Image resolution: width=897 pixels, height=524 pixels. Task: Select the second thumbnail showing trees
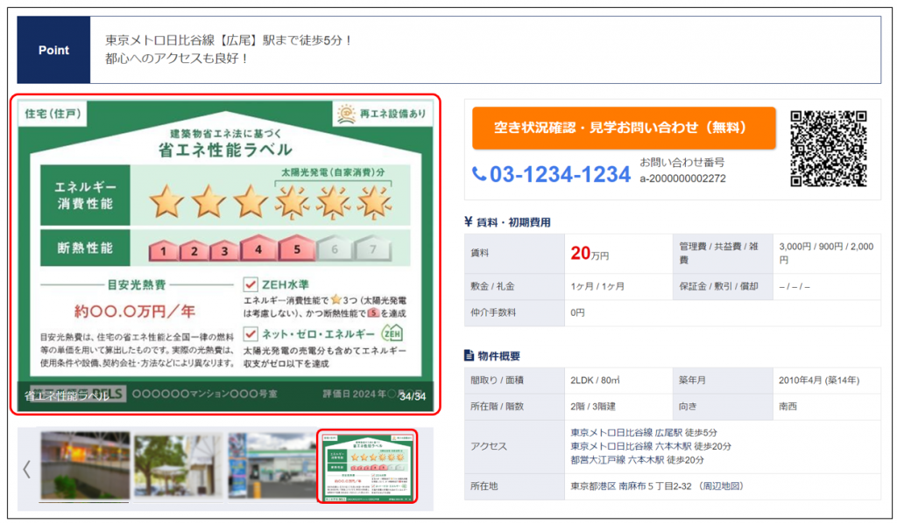pos(178,466)
